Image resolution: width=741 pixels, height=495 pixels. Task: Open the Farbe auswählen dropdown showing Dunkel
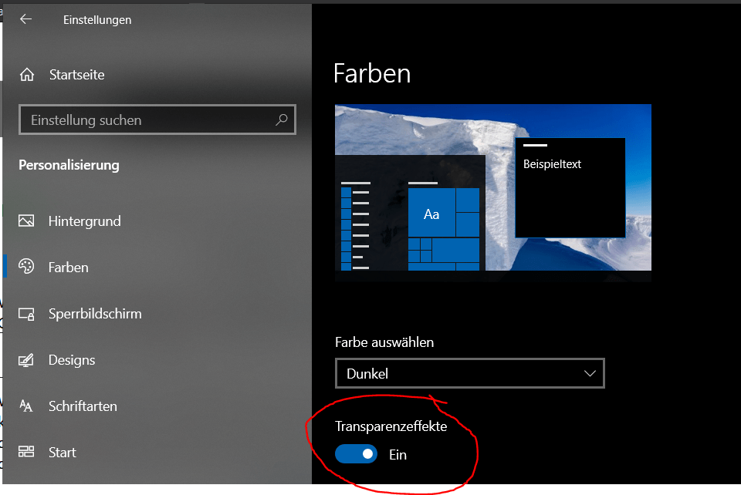[x=469, y=374]
